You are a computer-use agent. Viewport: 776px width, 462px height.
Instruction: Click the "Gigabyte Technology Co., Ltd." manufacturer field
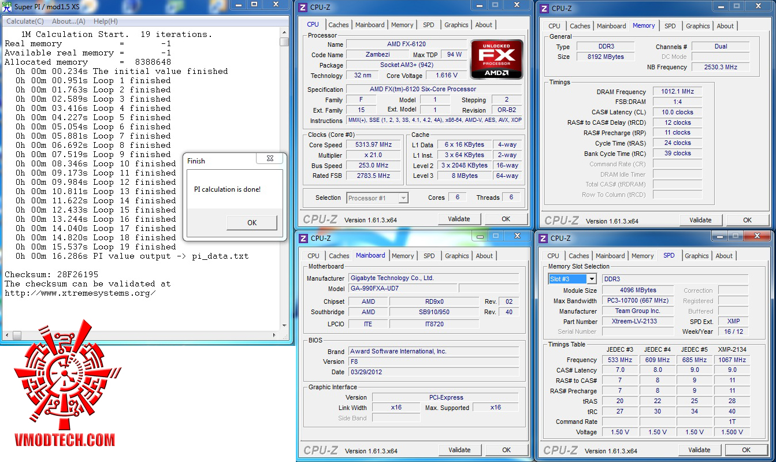point(434,278)
